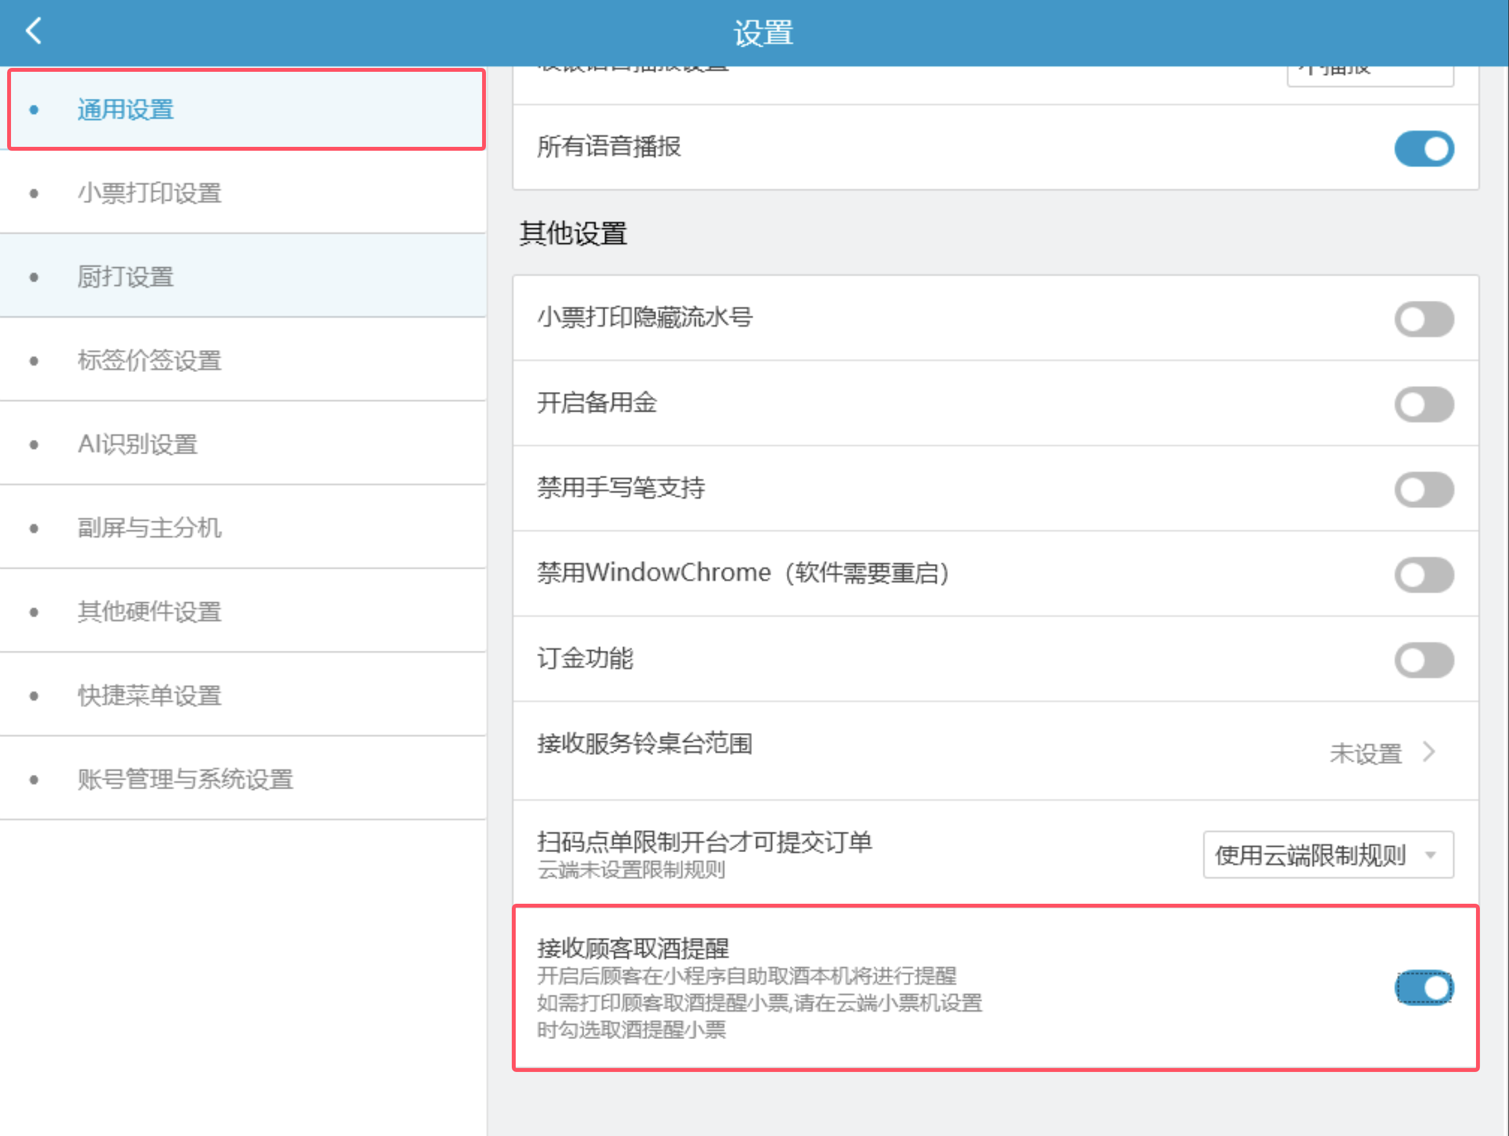Go to 账号管理与系统设置

pos(185,780)
